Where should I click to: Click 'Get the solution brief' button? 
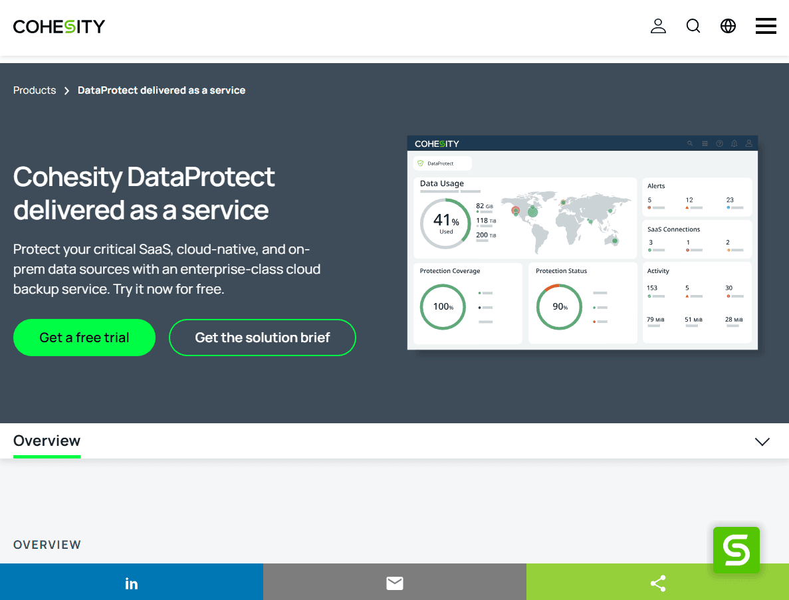pyautogui.click(x=262, y=338)
